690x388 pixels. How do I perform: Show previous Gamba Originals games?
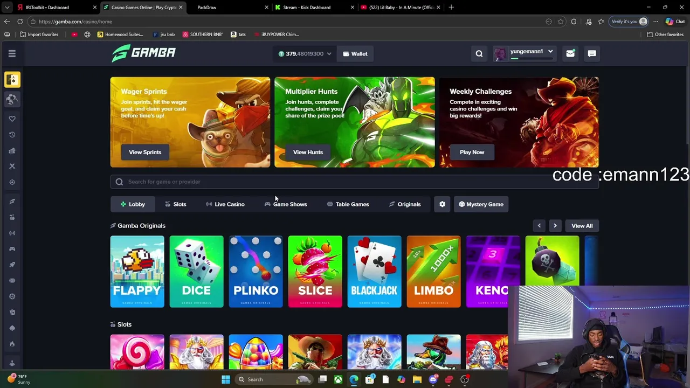point(539,226)
